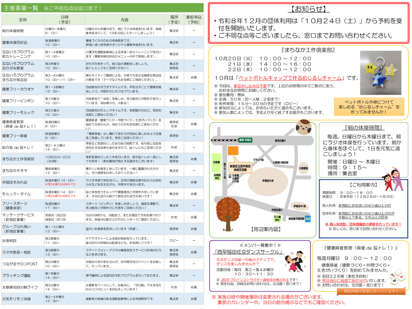Click the 主催事業一覧 header bar
The width and height of the screenshot is (412, 309).
[x=103, y=8]
